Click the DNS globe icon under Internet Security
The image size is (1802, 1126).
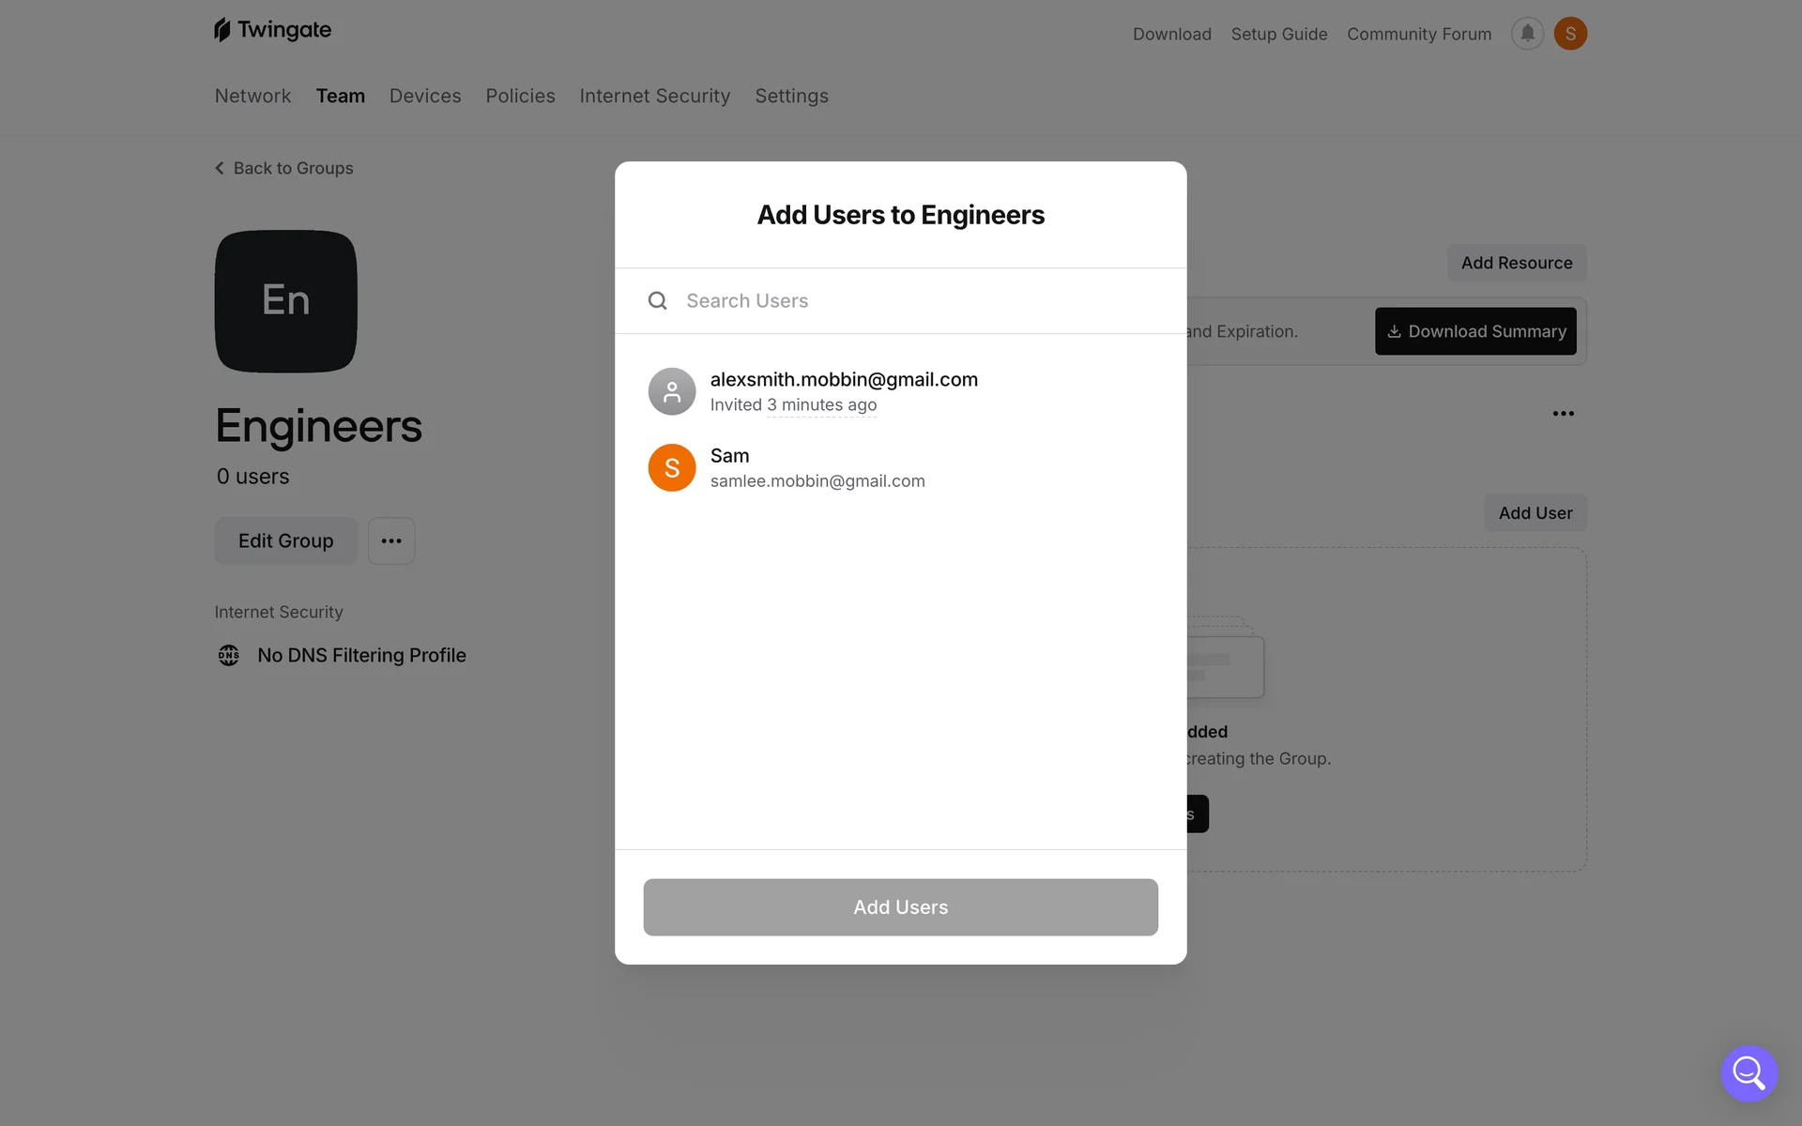pos(228,655)
